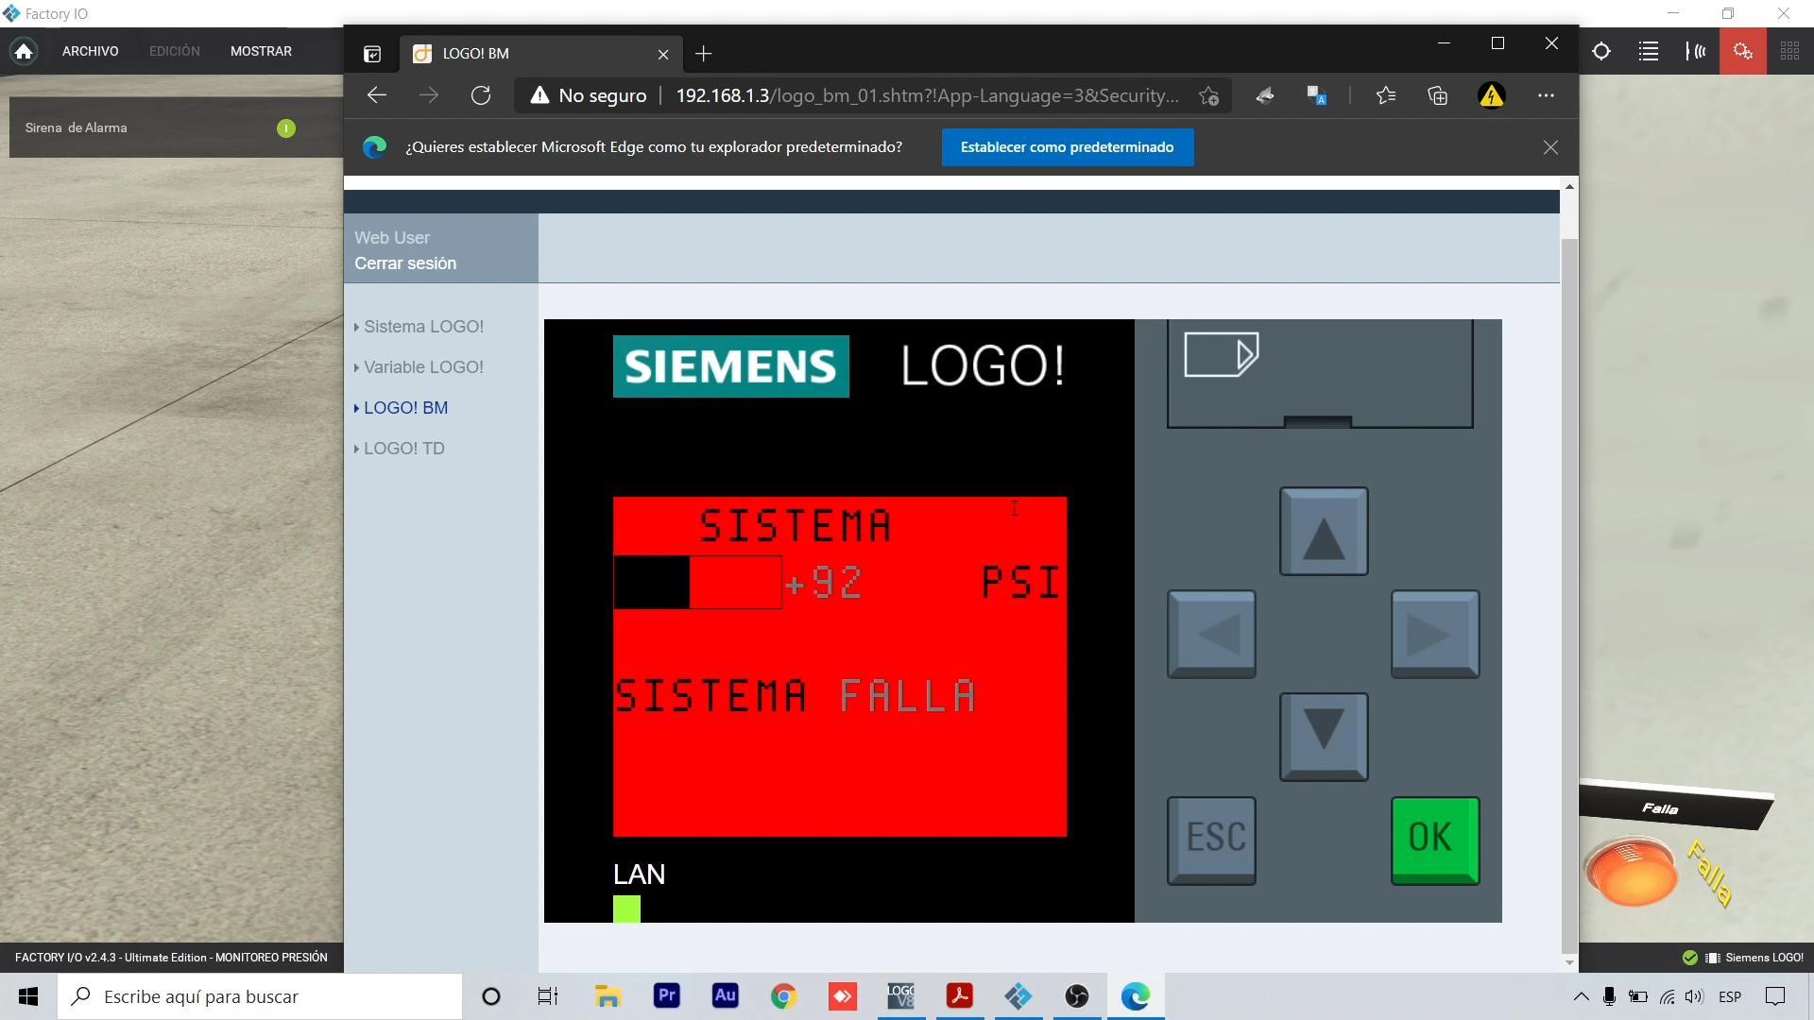Click the translate page icon
Viewport: 1814px width, 1020px height.
1317,95
